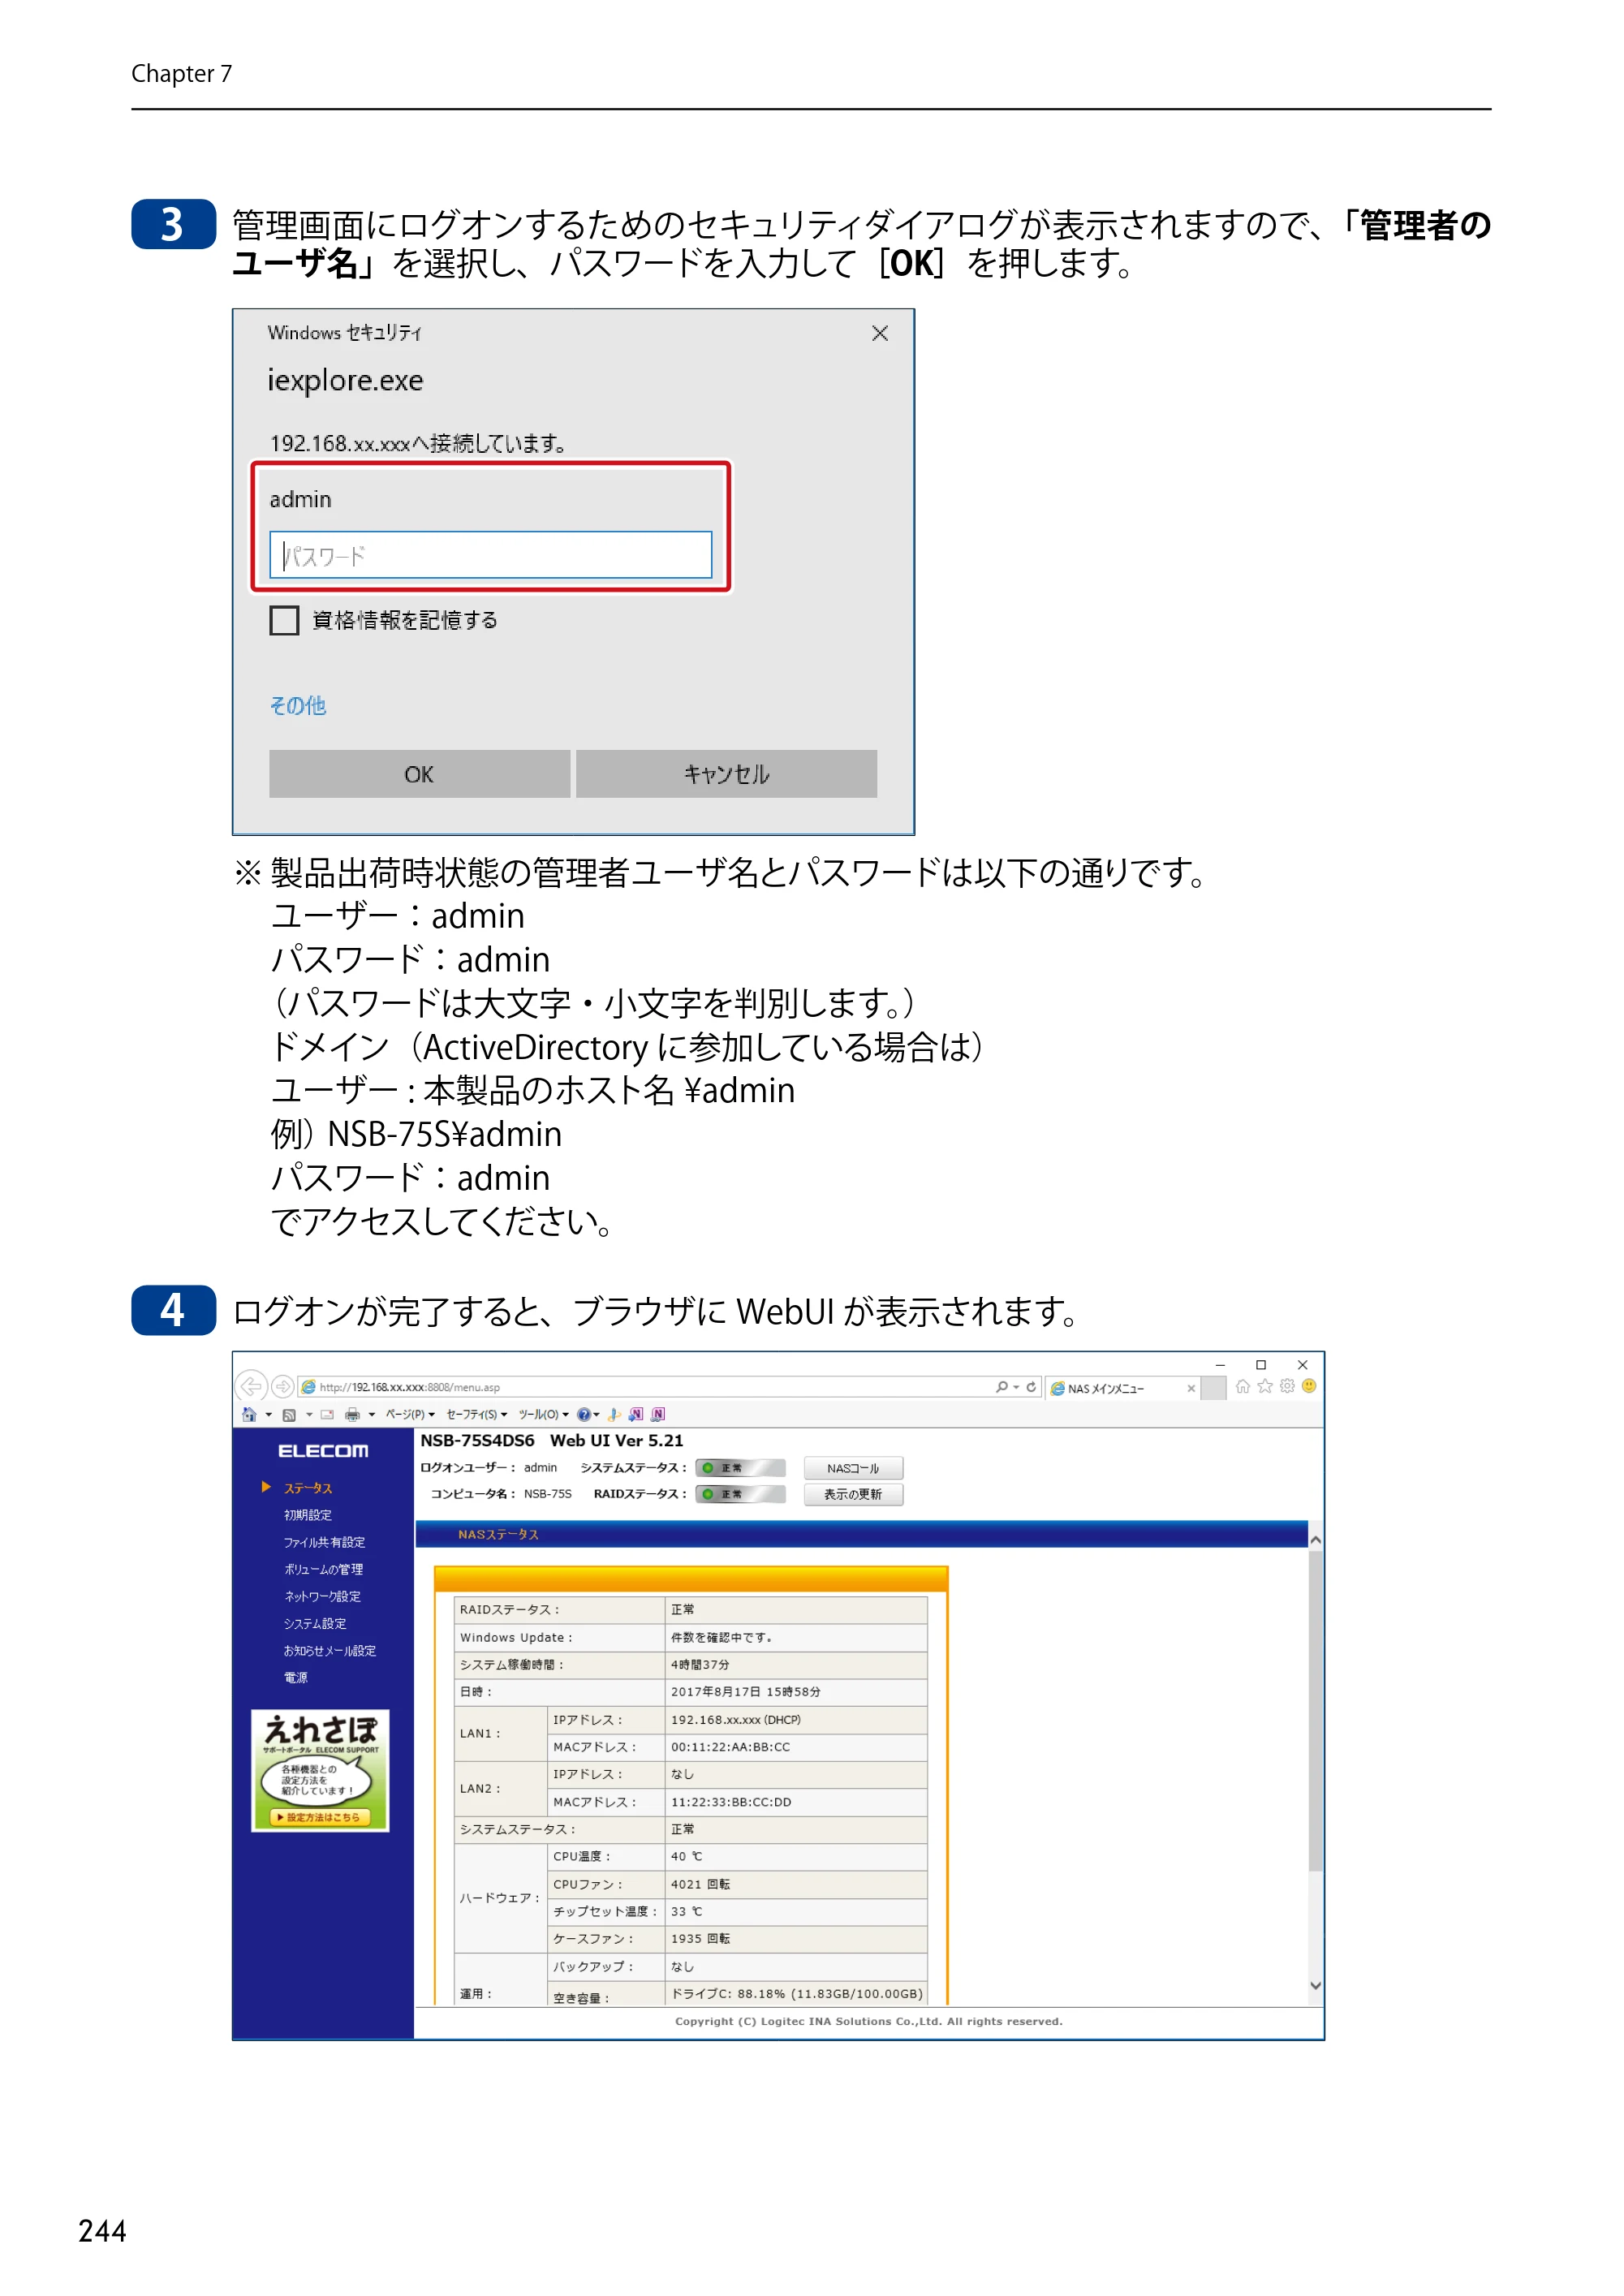
Task: Select システム設定 in the sidebar menu
Action: [315, 1623]
